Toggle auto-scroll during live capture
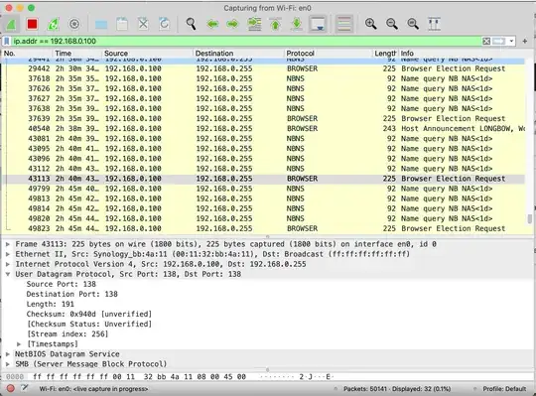 point(318,24)
